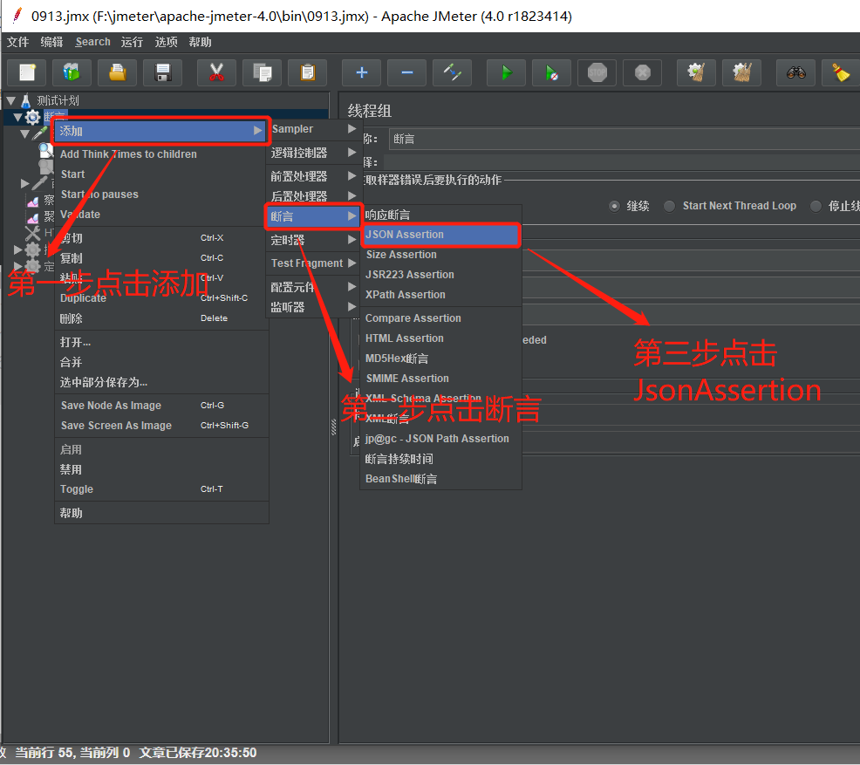Click the Copy toolbar icon
860x765 pixels.
coord(263,72)
